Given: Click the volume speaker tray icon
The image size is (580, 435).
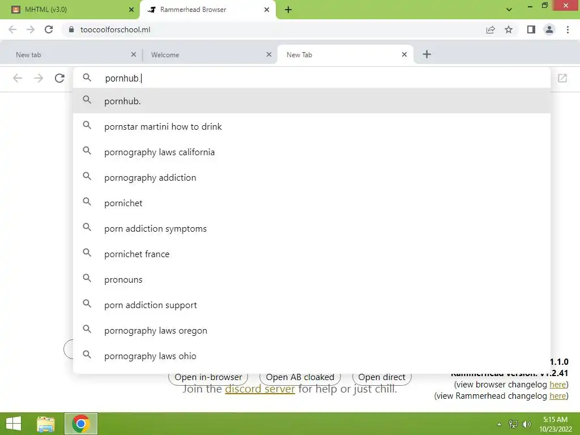Looking at the screenshot, I should coord(526,424).
